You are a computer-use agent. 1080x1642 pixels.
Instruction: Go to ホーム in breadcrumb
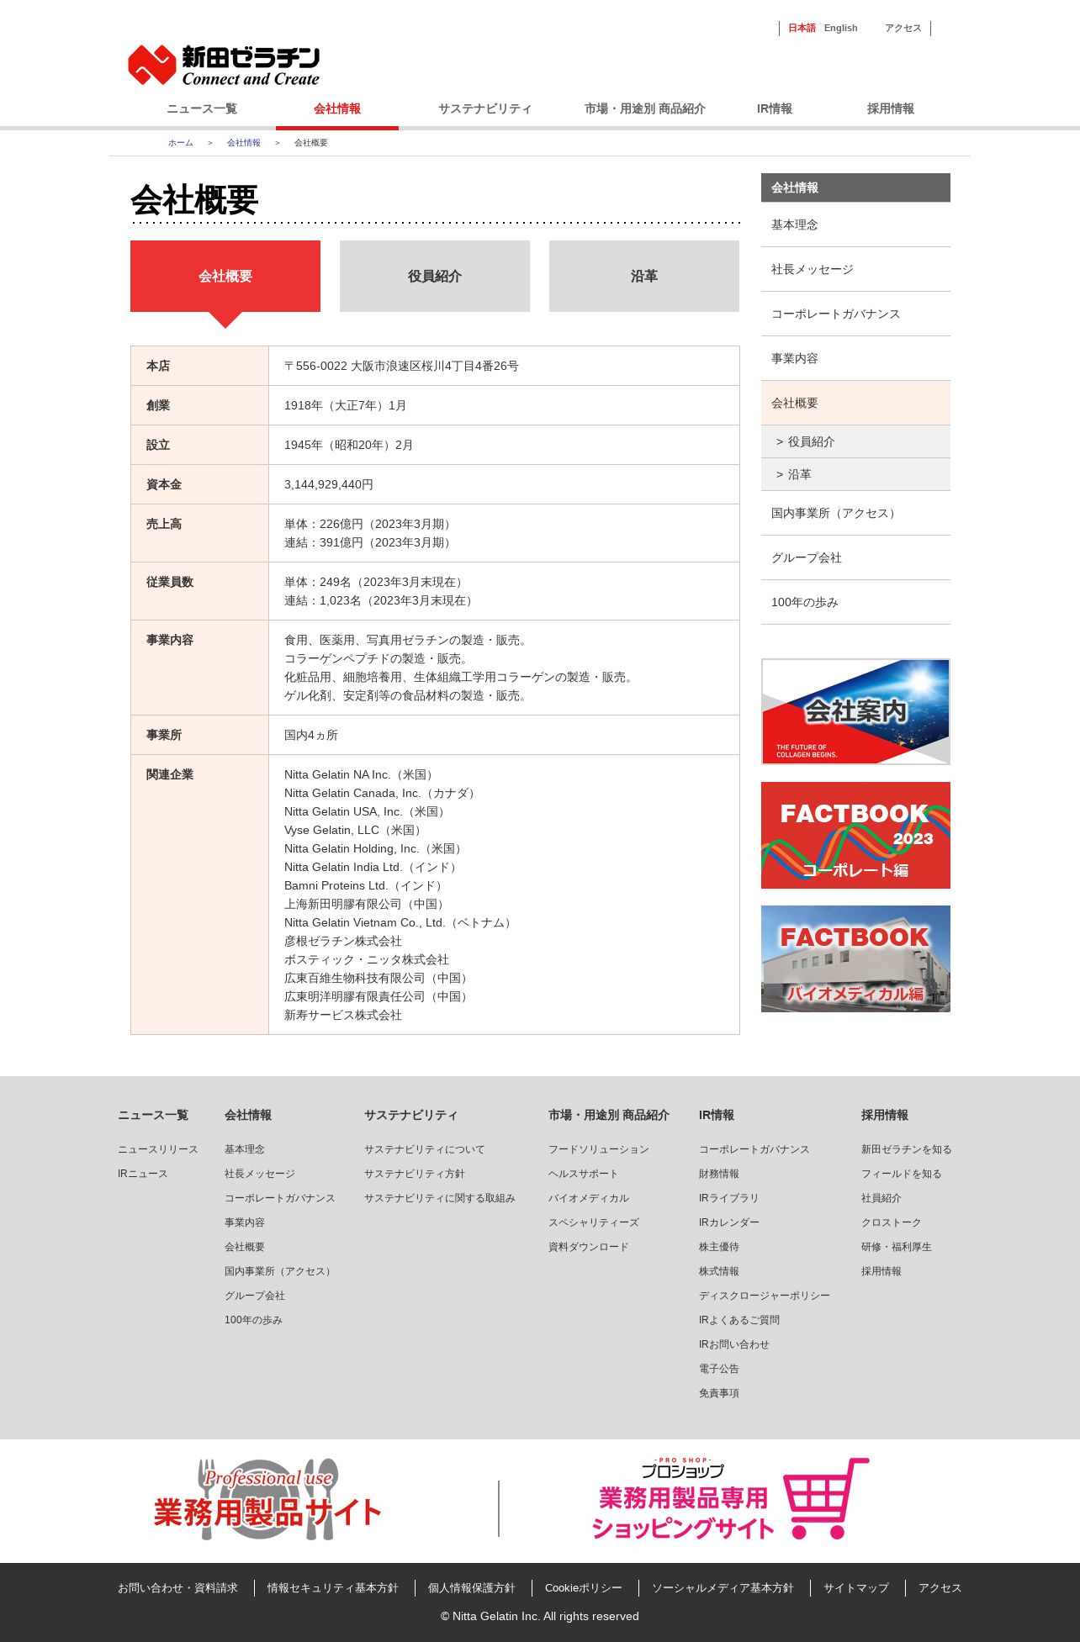tap(180, 143)
